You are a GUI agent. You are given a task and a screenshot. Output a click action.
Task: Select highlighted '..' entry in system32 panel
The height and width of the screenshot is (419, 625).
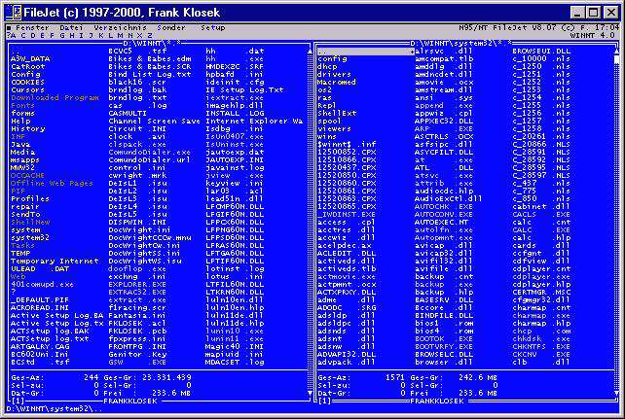coord(365,52)
